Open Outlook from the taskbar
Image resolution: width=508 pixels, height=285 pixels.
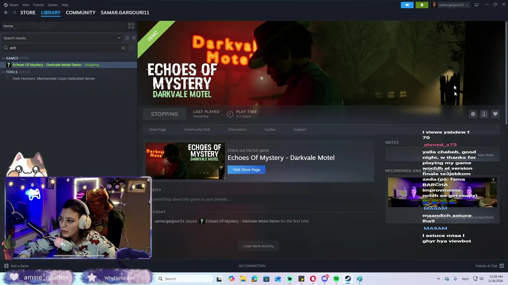278,279
